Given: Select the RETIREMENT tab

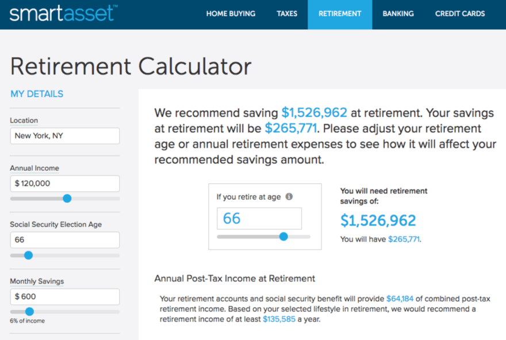Looking at the screenshot, I should coord(340,14).
